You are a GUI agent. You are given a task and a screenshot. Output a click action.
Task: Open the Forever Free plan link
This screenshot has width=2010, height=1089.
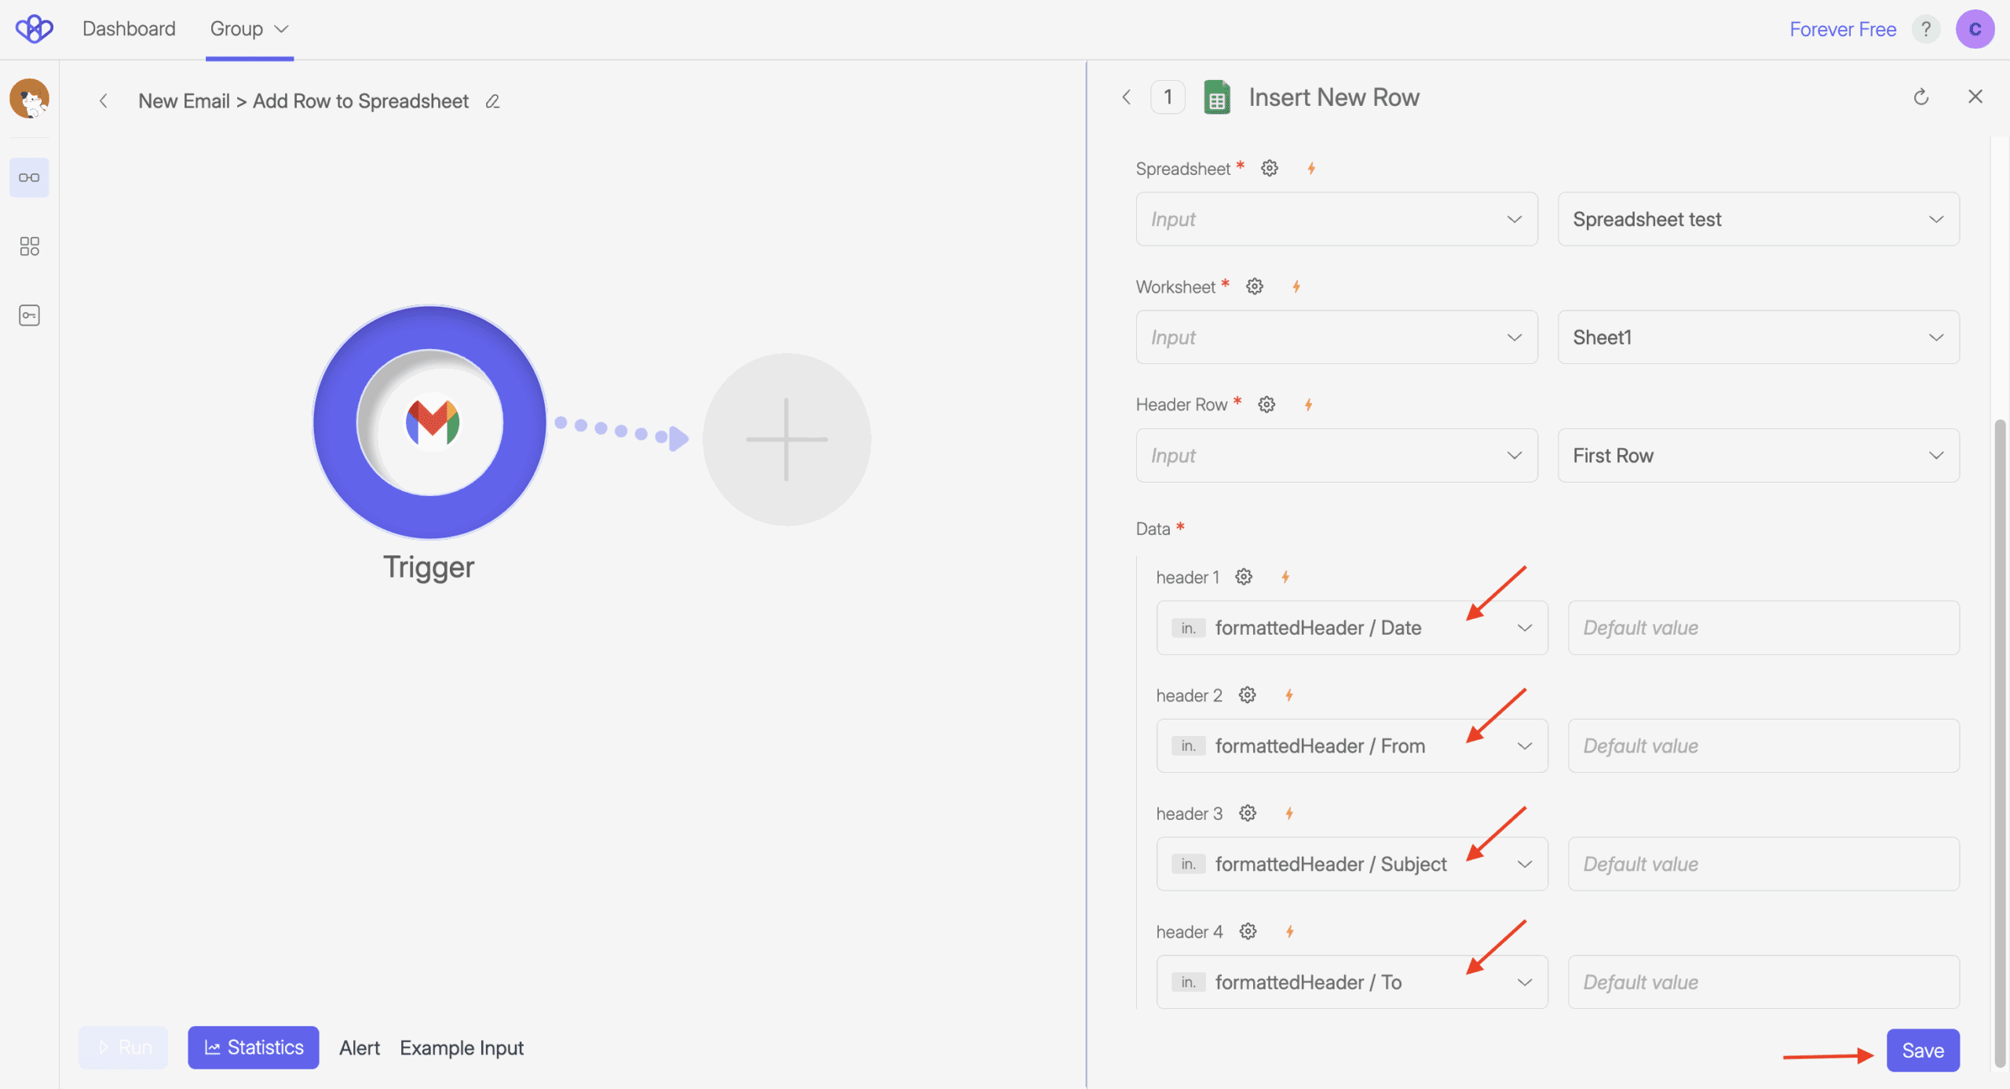click(x=1842, y=29)
